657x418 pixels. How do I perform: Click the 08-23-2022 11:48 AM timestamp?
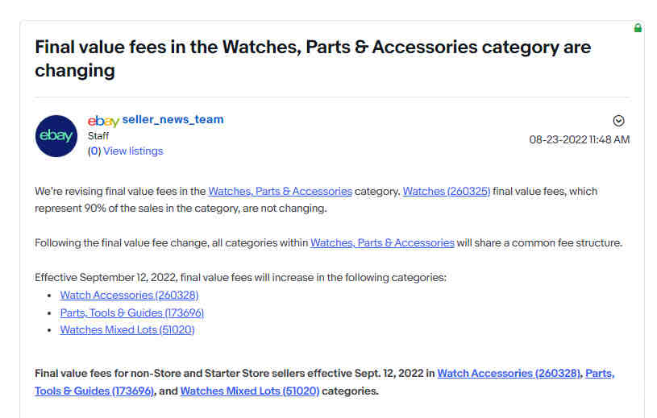point(580,140)
